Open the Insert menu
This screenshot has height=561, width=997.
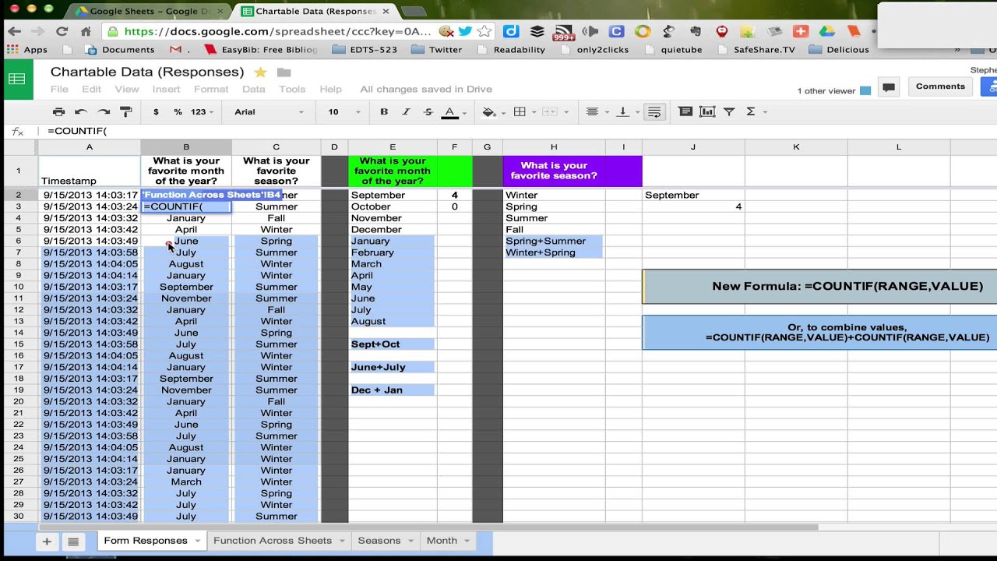[166, 90]
